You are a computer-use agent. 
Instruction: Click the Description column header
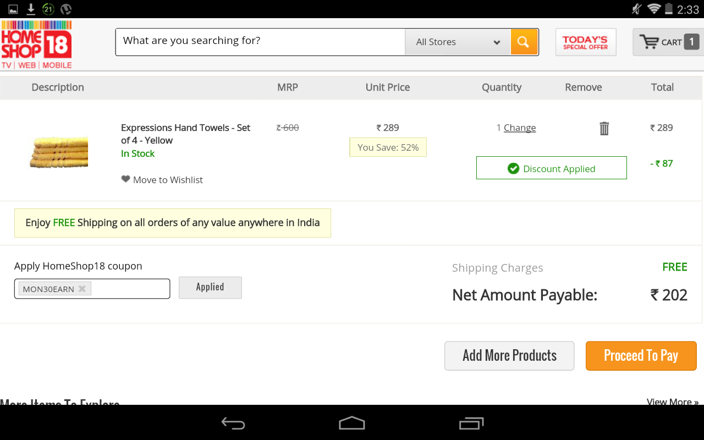58,87
